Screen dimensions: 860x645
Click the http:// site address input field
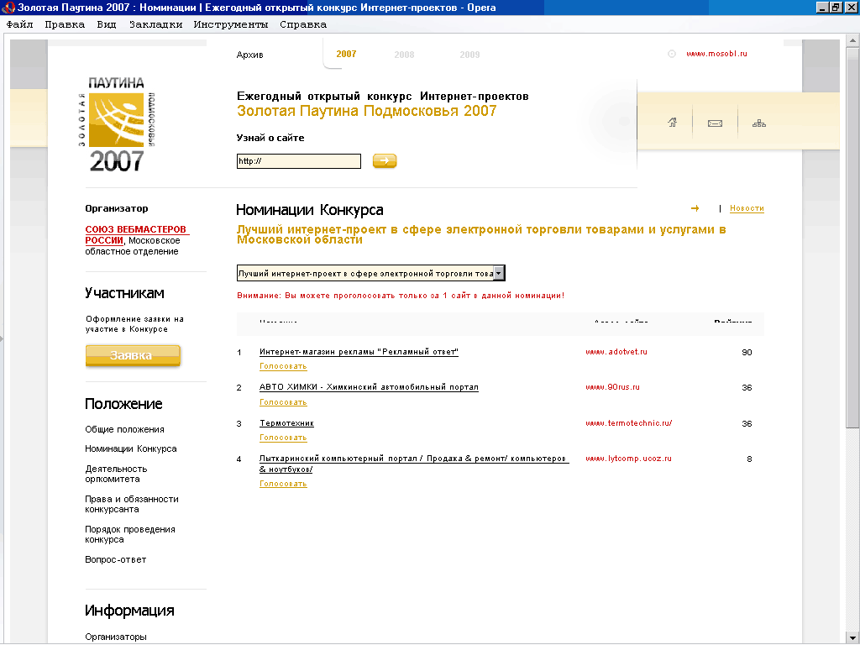tap(298, 161)
